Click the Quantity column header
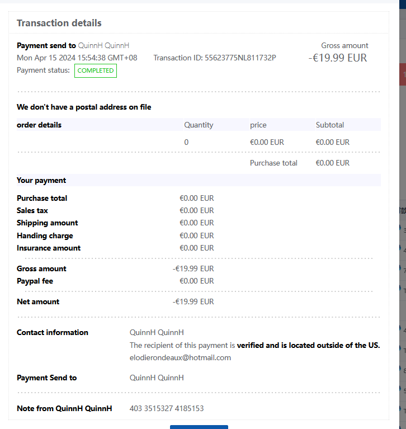Viewport: 406px width, 429px height. pyautogui.click(x=199, y=125)
